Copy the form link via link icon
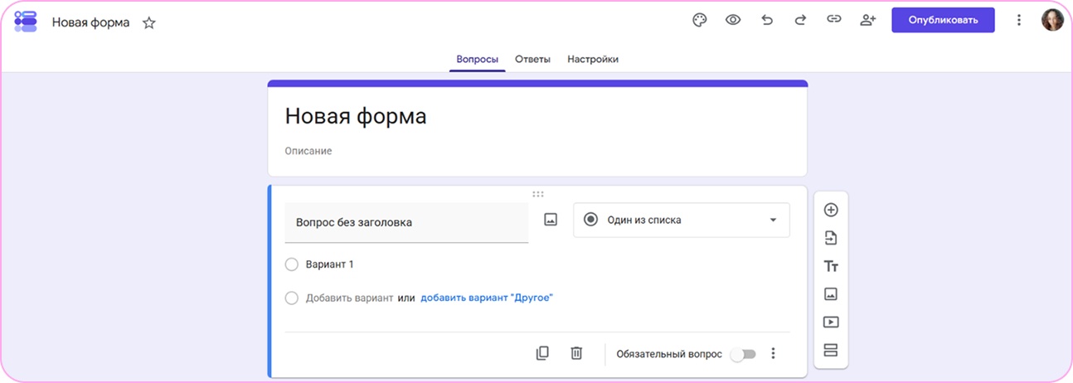This screenshot has width=1073, height=383. [x=834, y=21]
